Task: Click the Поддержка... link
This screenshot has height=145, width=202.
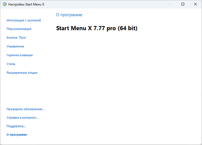Action: (x=16, y=126)
